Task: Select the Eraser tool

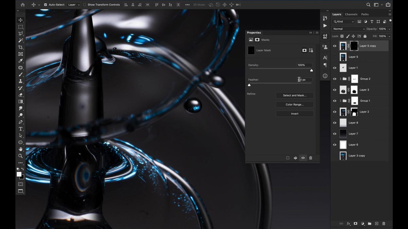Action: tap(21, 95)
